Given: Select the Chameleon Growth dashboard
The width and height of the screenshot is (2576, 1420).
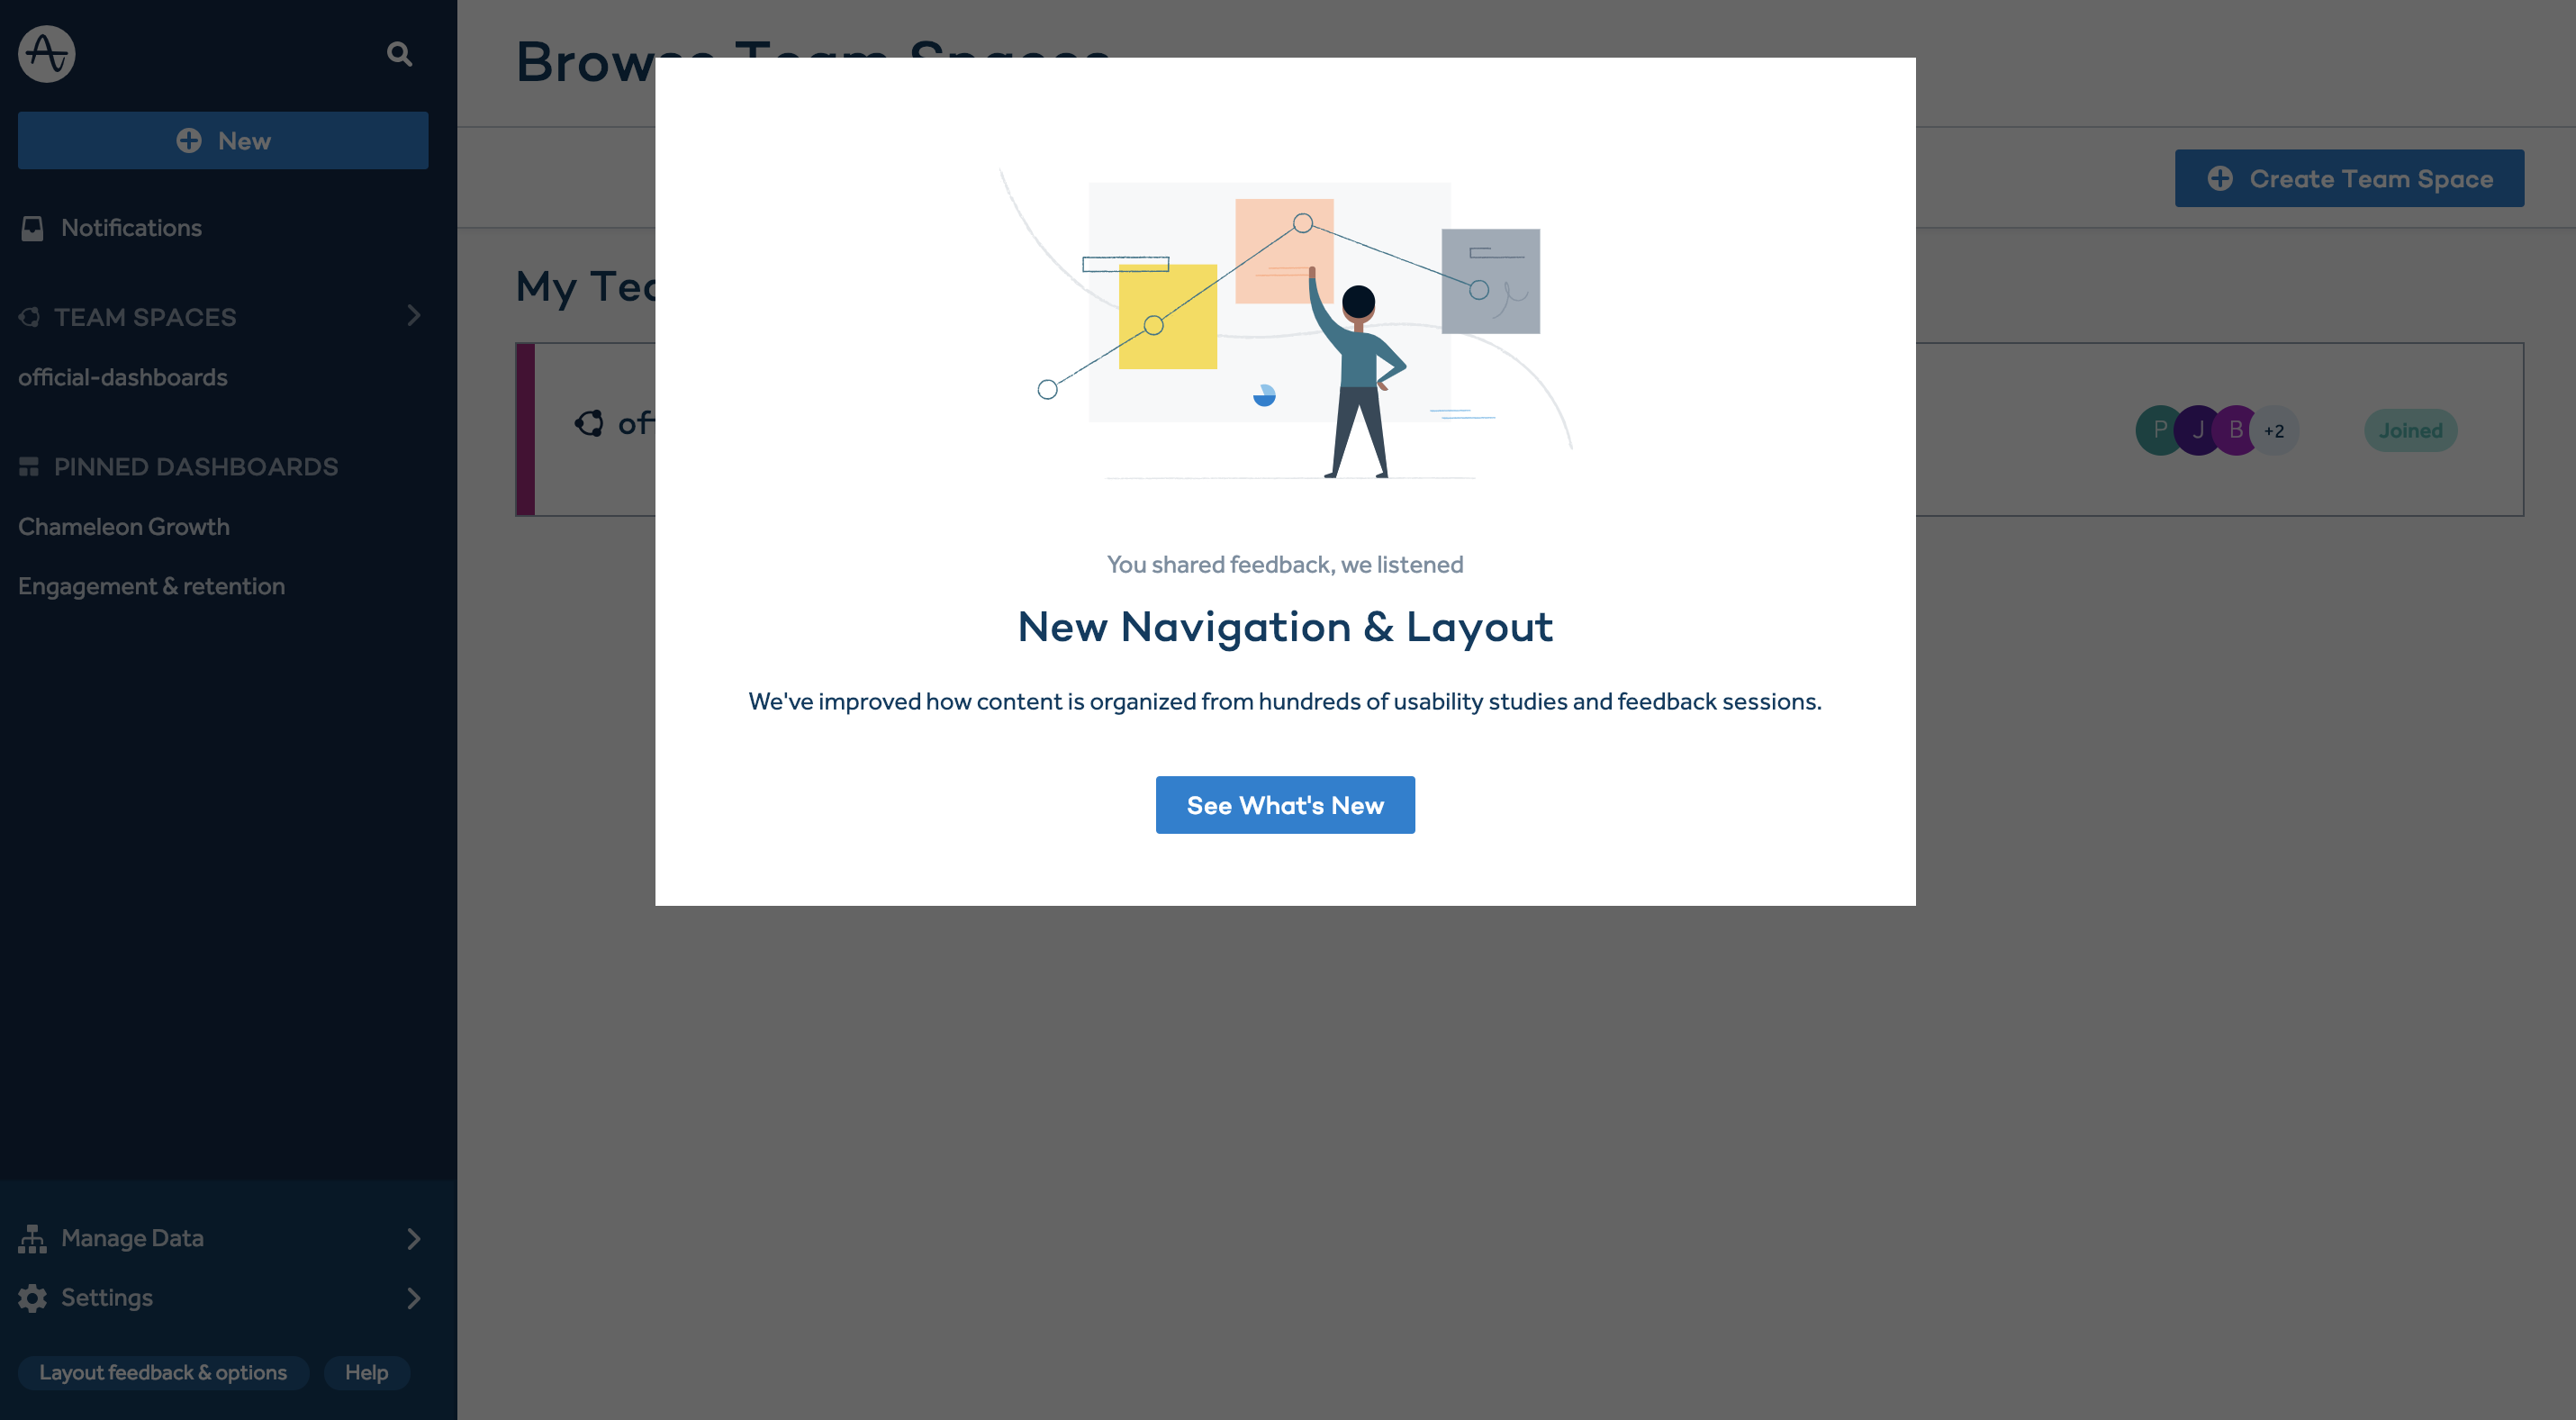Looking at the screenshot, I should pyautogui.click(x=122, y=525).
